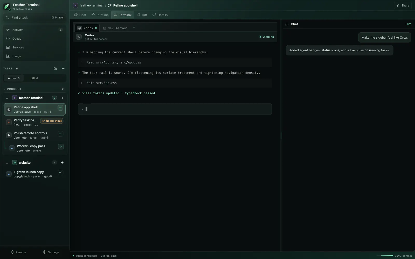Click the website W project badge
Image resolution: width=415 pixels, height=259 pixels.
(15, 163)
